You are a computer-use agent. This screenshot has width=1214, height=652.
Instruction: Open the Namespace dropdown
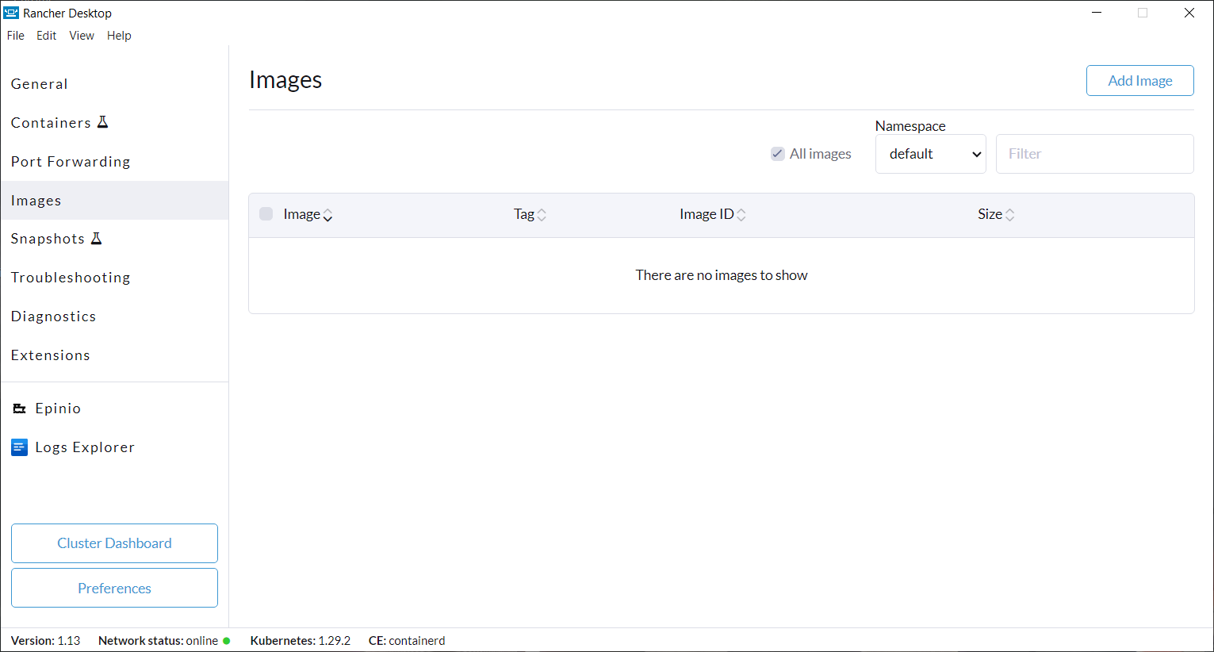tap(931, 154)
